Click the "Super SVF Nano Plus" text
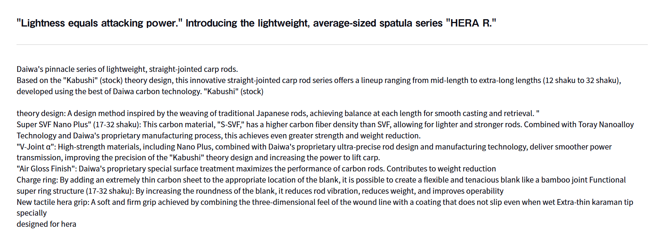Viewport: 662px width, 236px height. tap(54, 125)
